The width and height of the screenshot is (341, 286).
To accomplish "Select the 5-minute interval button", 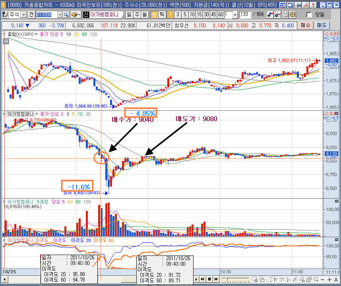I will (185, 15).
